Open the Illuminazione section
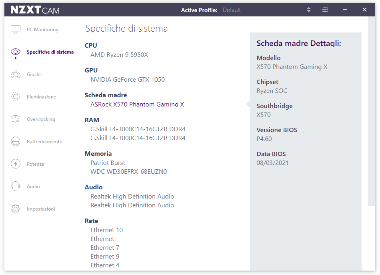The width and height of the screenshot is (380, 275). click(42, 97)
